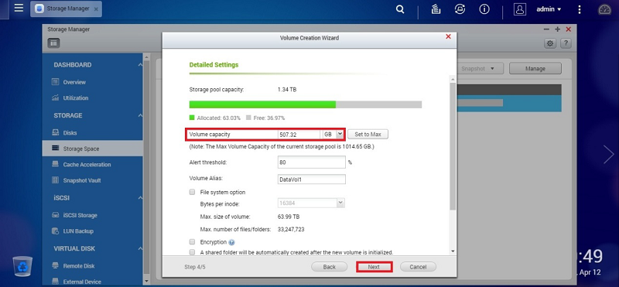Open the dashboard gauge icon
The image size is (619, 287).
[x=604, y=9]
